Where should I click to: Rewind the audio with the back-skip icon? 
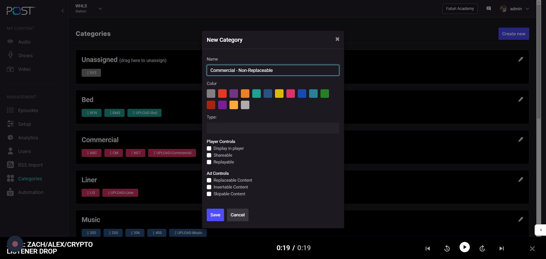click(x=447, y=248)
